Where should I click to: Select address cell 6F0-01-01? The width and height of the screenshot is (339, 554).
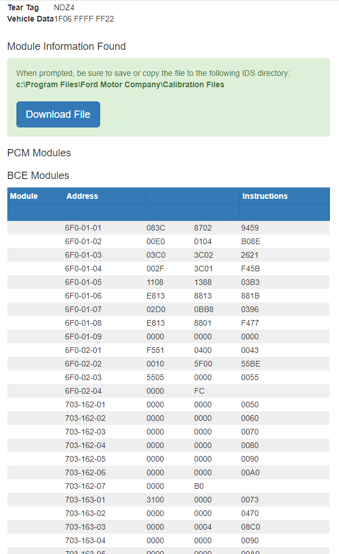[x=83, y=228]
